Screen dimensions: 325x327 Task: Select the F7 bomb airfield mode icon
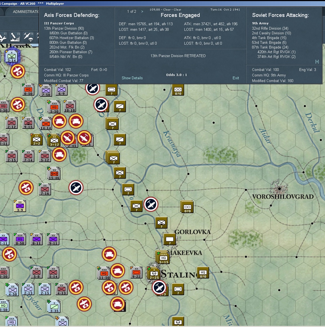(x=3, y=37)
